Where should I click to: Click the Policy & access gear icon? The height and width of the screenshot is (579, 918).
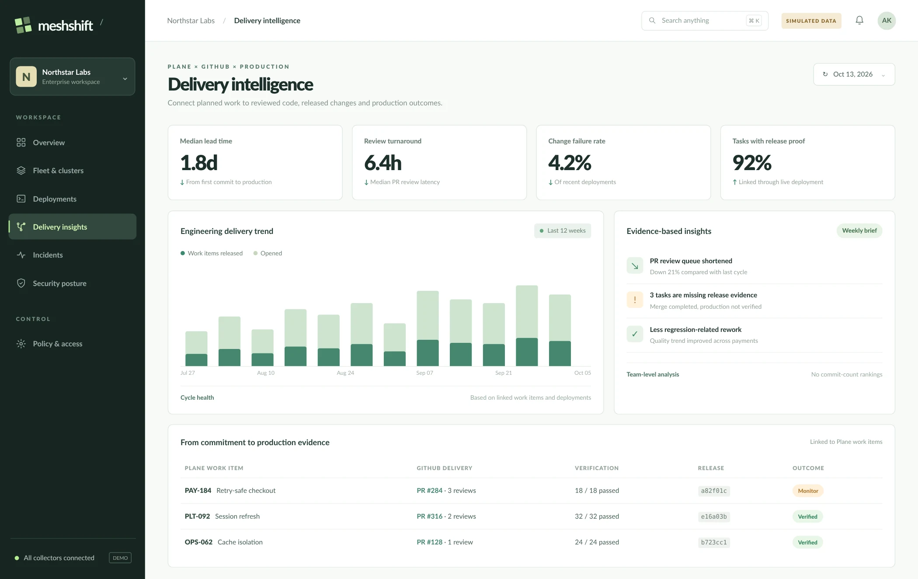click(x=21, y=344)
